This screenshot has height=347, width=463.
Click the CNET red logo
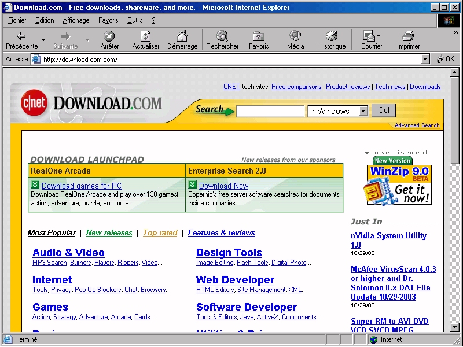click(34, 103)
